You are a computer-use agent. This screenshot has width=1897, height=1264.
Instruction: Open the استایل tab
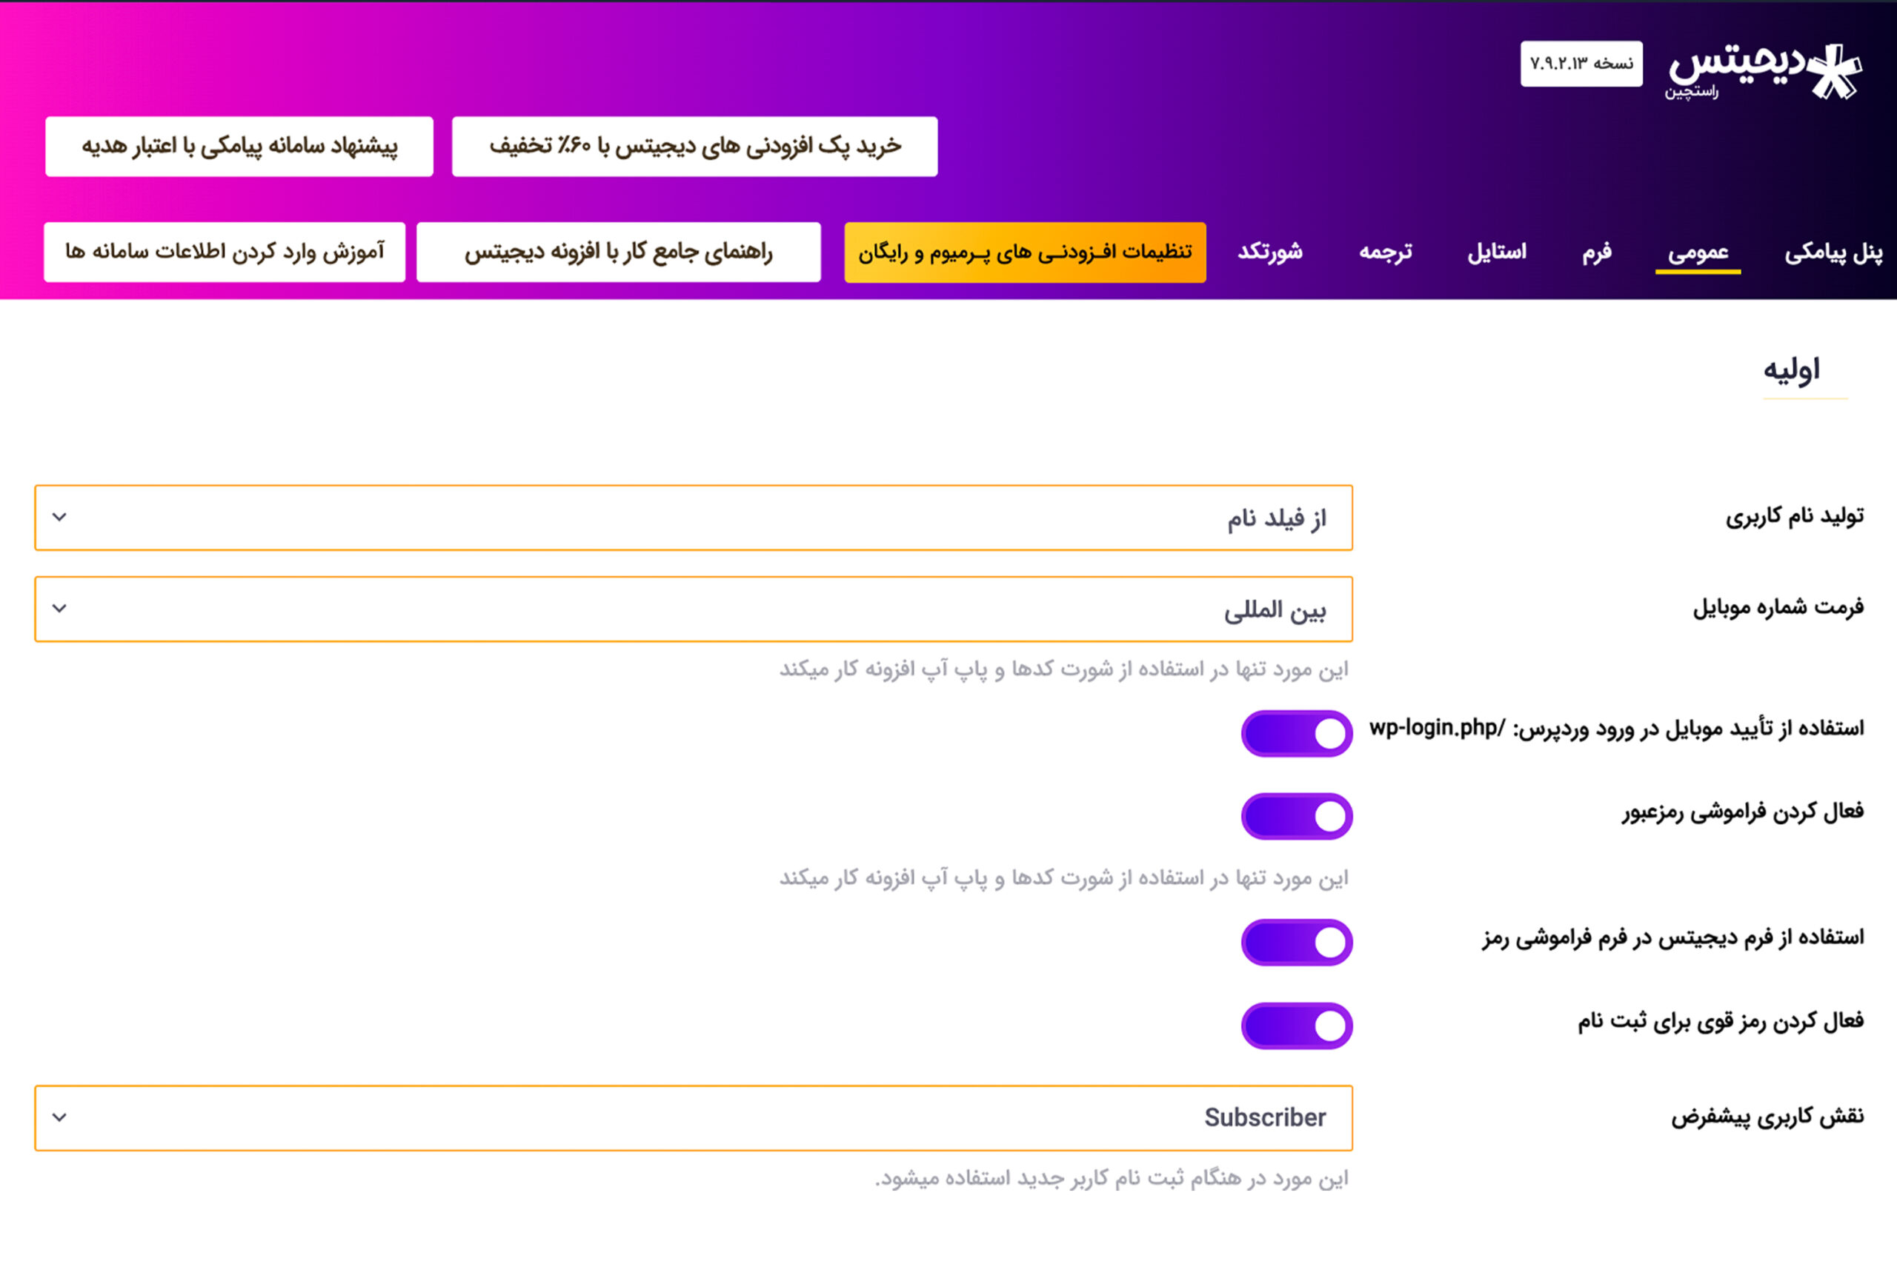(1497, 253)
